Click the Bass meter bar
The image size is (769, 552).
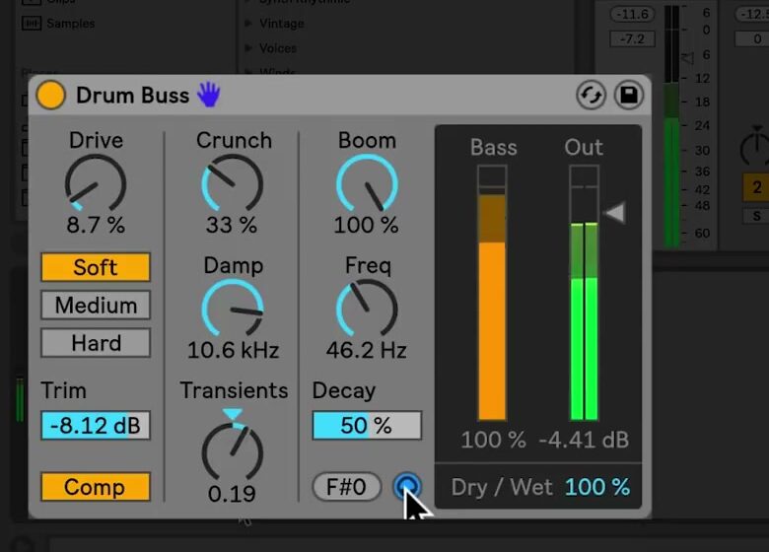492,293
